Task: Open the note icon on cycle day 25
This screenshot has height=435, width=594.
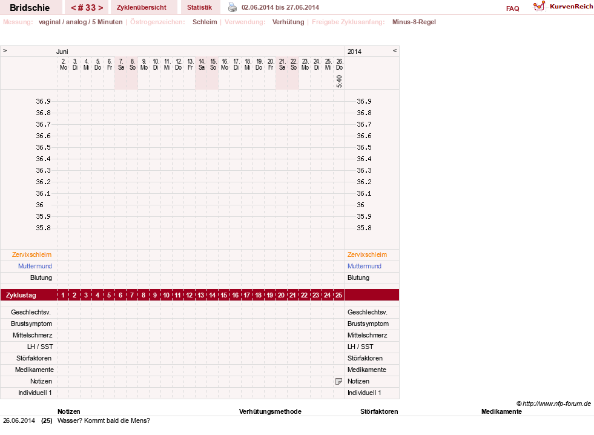Action: pos(338,381)
